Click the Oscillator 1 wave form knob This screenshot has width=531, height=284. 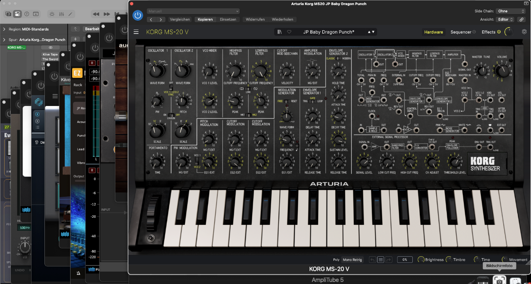[x=156, y=71]
